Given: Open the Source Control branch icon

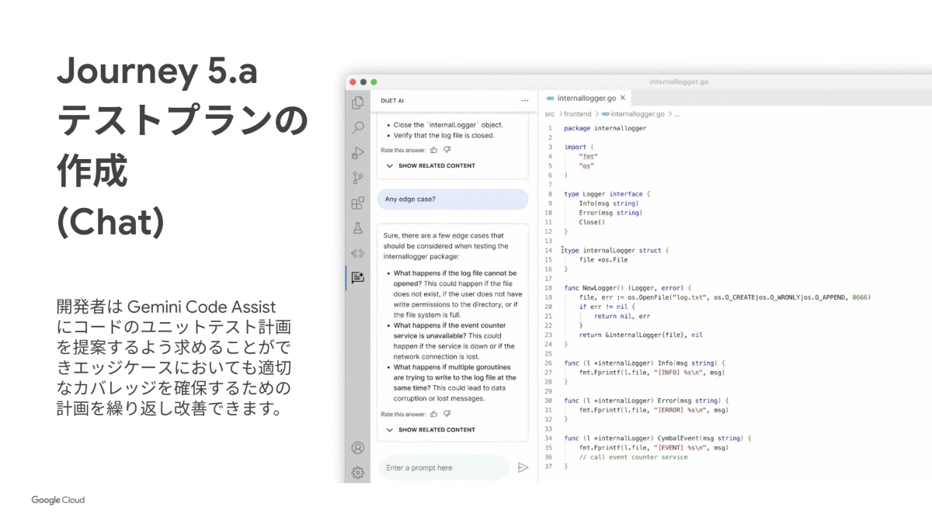Looking at the screenshot, I should [x=357, y=178].
